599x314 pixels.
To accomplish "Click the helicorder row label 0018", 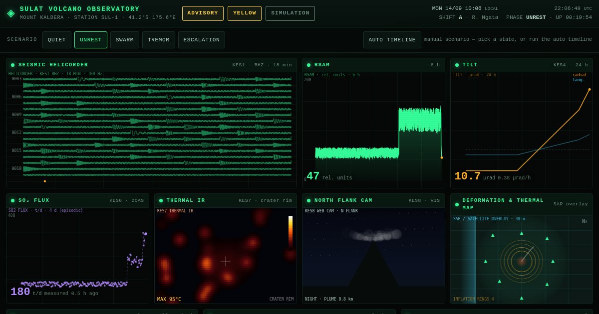I will point(16,168).
